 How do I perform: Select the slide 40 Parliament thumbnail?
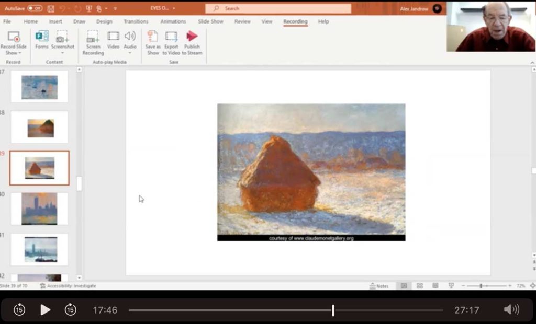[39, 209]
